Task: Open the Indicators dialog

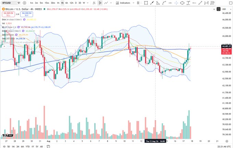Action: click(123, 3)
